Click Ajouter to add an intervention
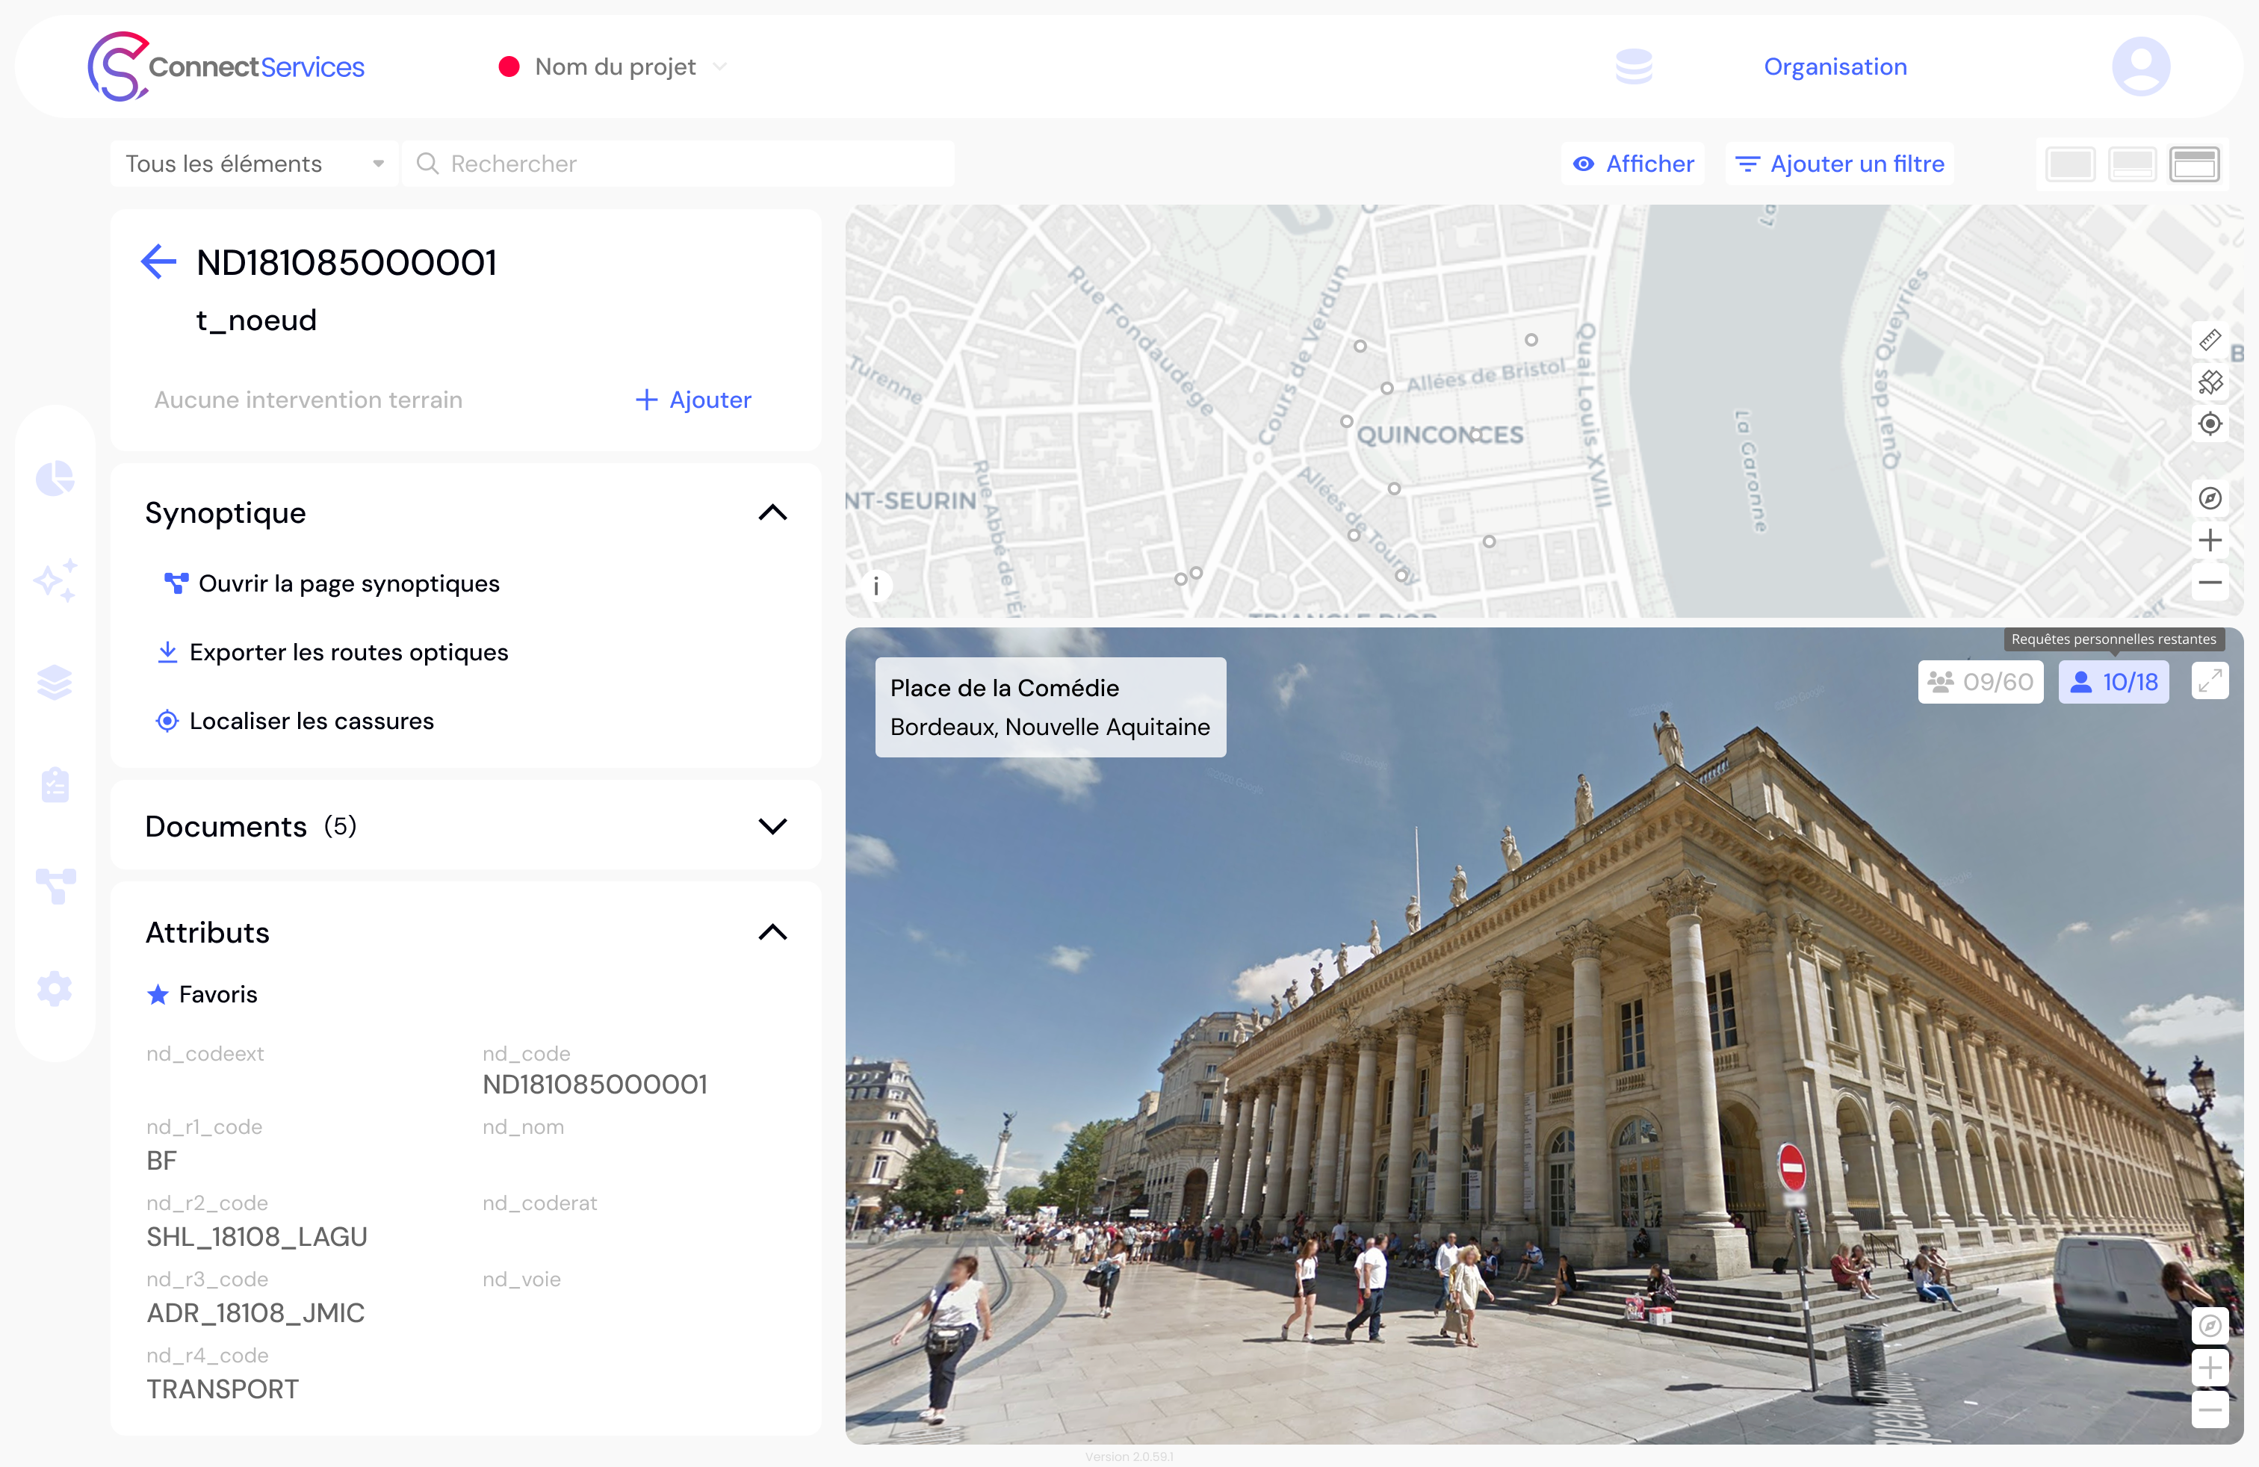This screenshot has height=1467, width=2259. pyautogui.click(x=693, y=400)
